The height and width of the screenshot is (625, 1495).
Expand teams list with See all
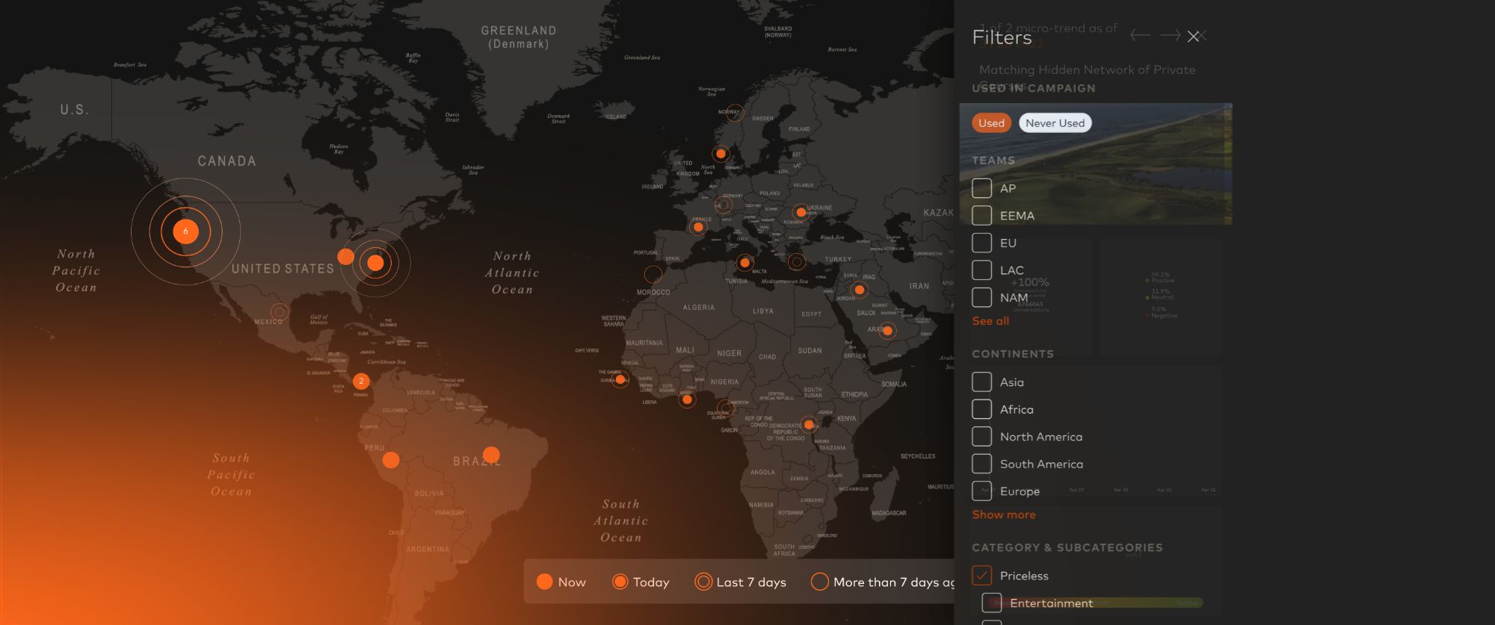coord(990,321)
